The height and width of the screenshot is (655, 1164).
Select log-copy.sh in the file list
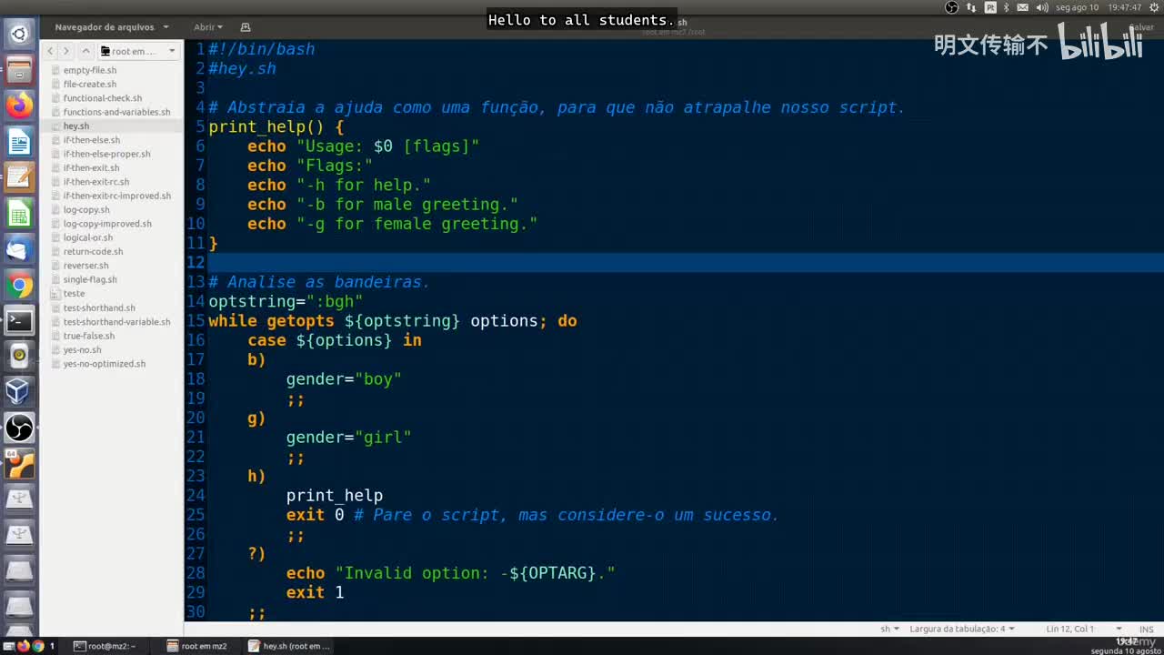[86, 210]
